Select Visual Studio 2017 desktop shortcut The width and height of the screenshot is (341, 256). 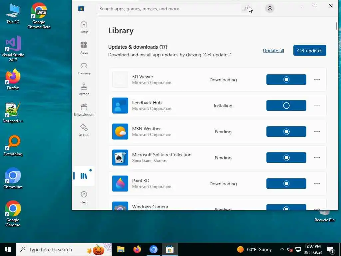pos(13,49)
